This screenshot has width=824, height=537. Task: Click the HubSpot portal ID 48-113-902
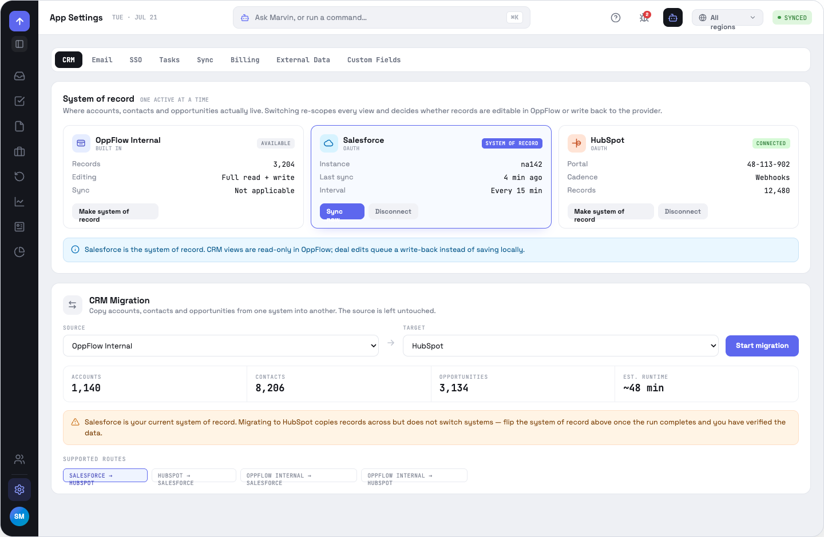(768, 164)
